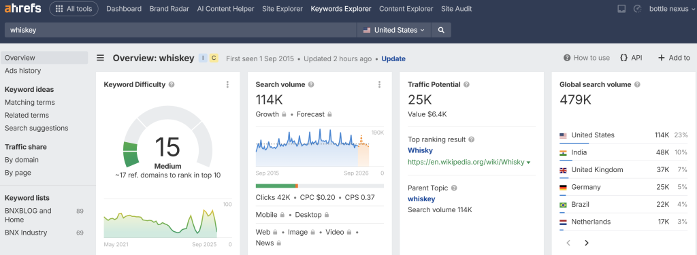Click the United States country row
Screen dimensions: 697x255
point(623,135)
